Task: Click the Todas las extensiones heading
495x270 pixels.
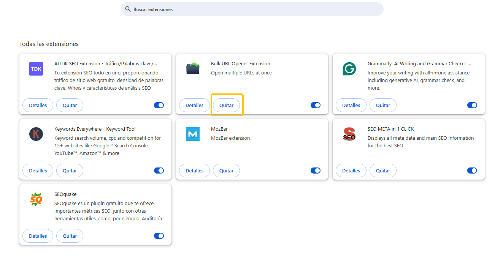Action: 49,44
